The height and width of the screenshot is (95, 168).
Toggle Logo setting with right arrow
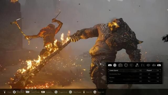(158, 81)
